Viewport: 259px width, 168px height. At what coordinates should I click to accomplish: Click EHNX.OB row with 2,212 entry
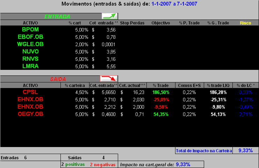[x=129, y=107]
